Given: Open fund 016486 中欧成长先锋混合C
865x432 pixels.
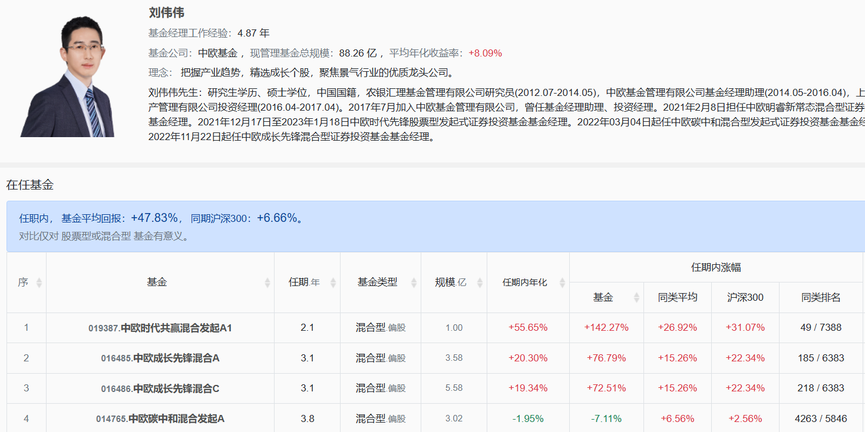Looking at the screenshot, I should 160,388.
